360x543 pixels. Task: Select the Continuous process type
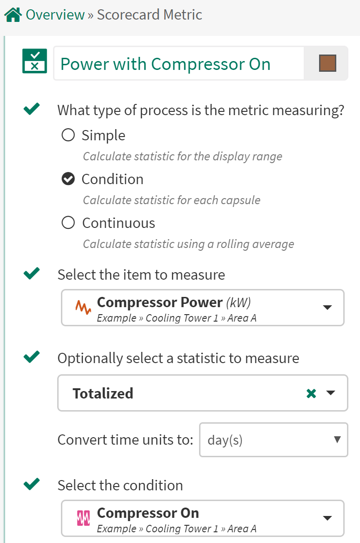click(x=68, y=223)
